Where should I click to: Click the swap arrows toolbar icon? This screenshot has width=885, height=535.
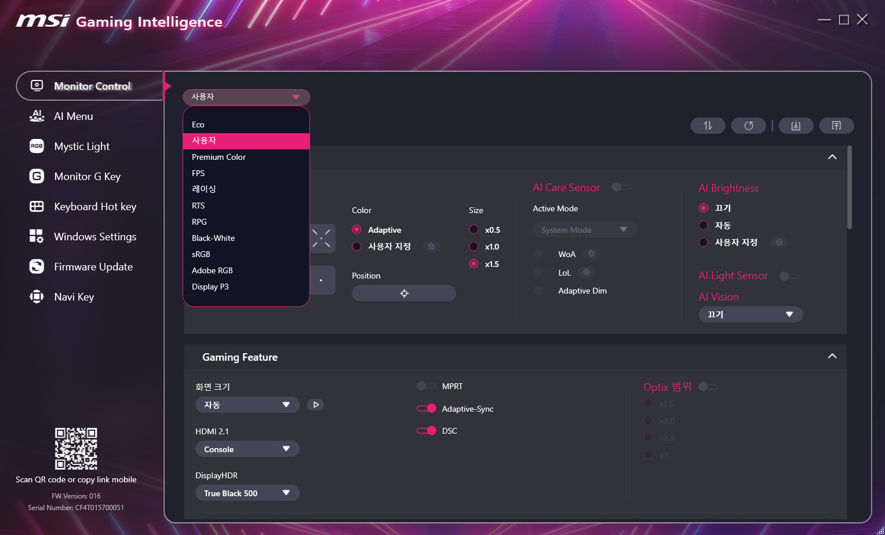[708, 126]
